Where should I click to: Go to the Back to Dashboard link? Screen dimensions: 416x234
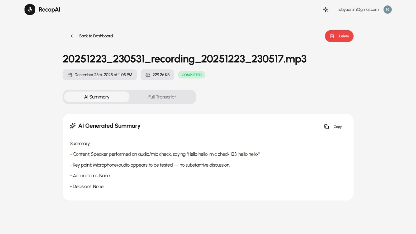pos(96,36)
